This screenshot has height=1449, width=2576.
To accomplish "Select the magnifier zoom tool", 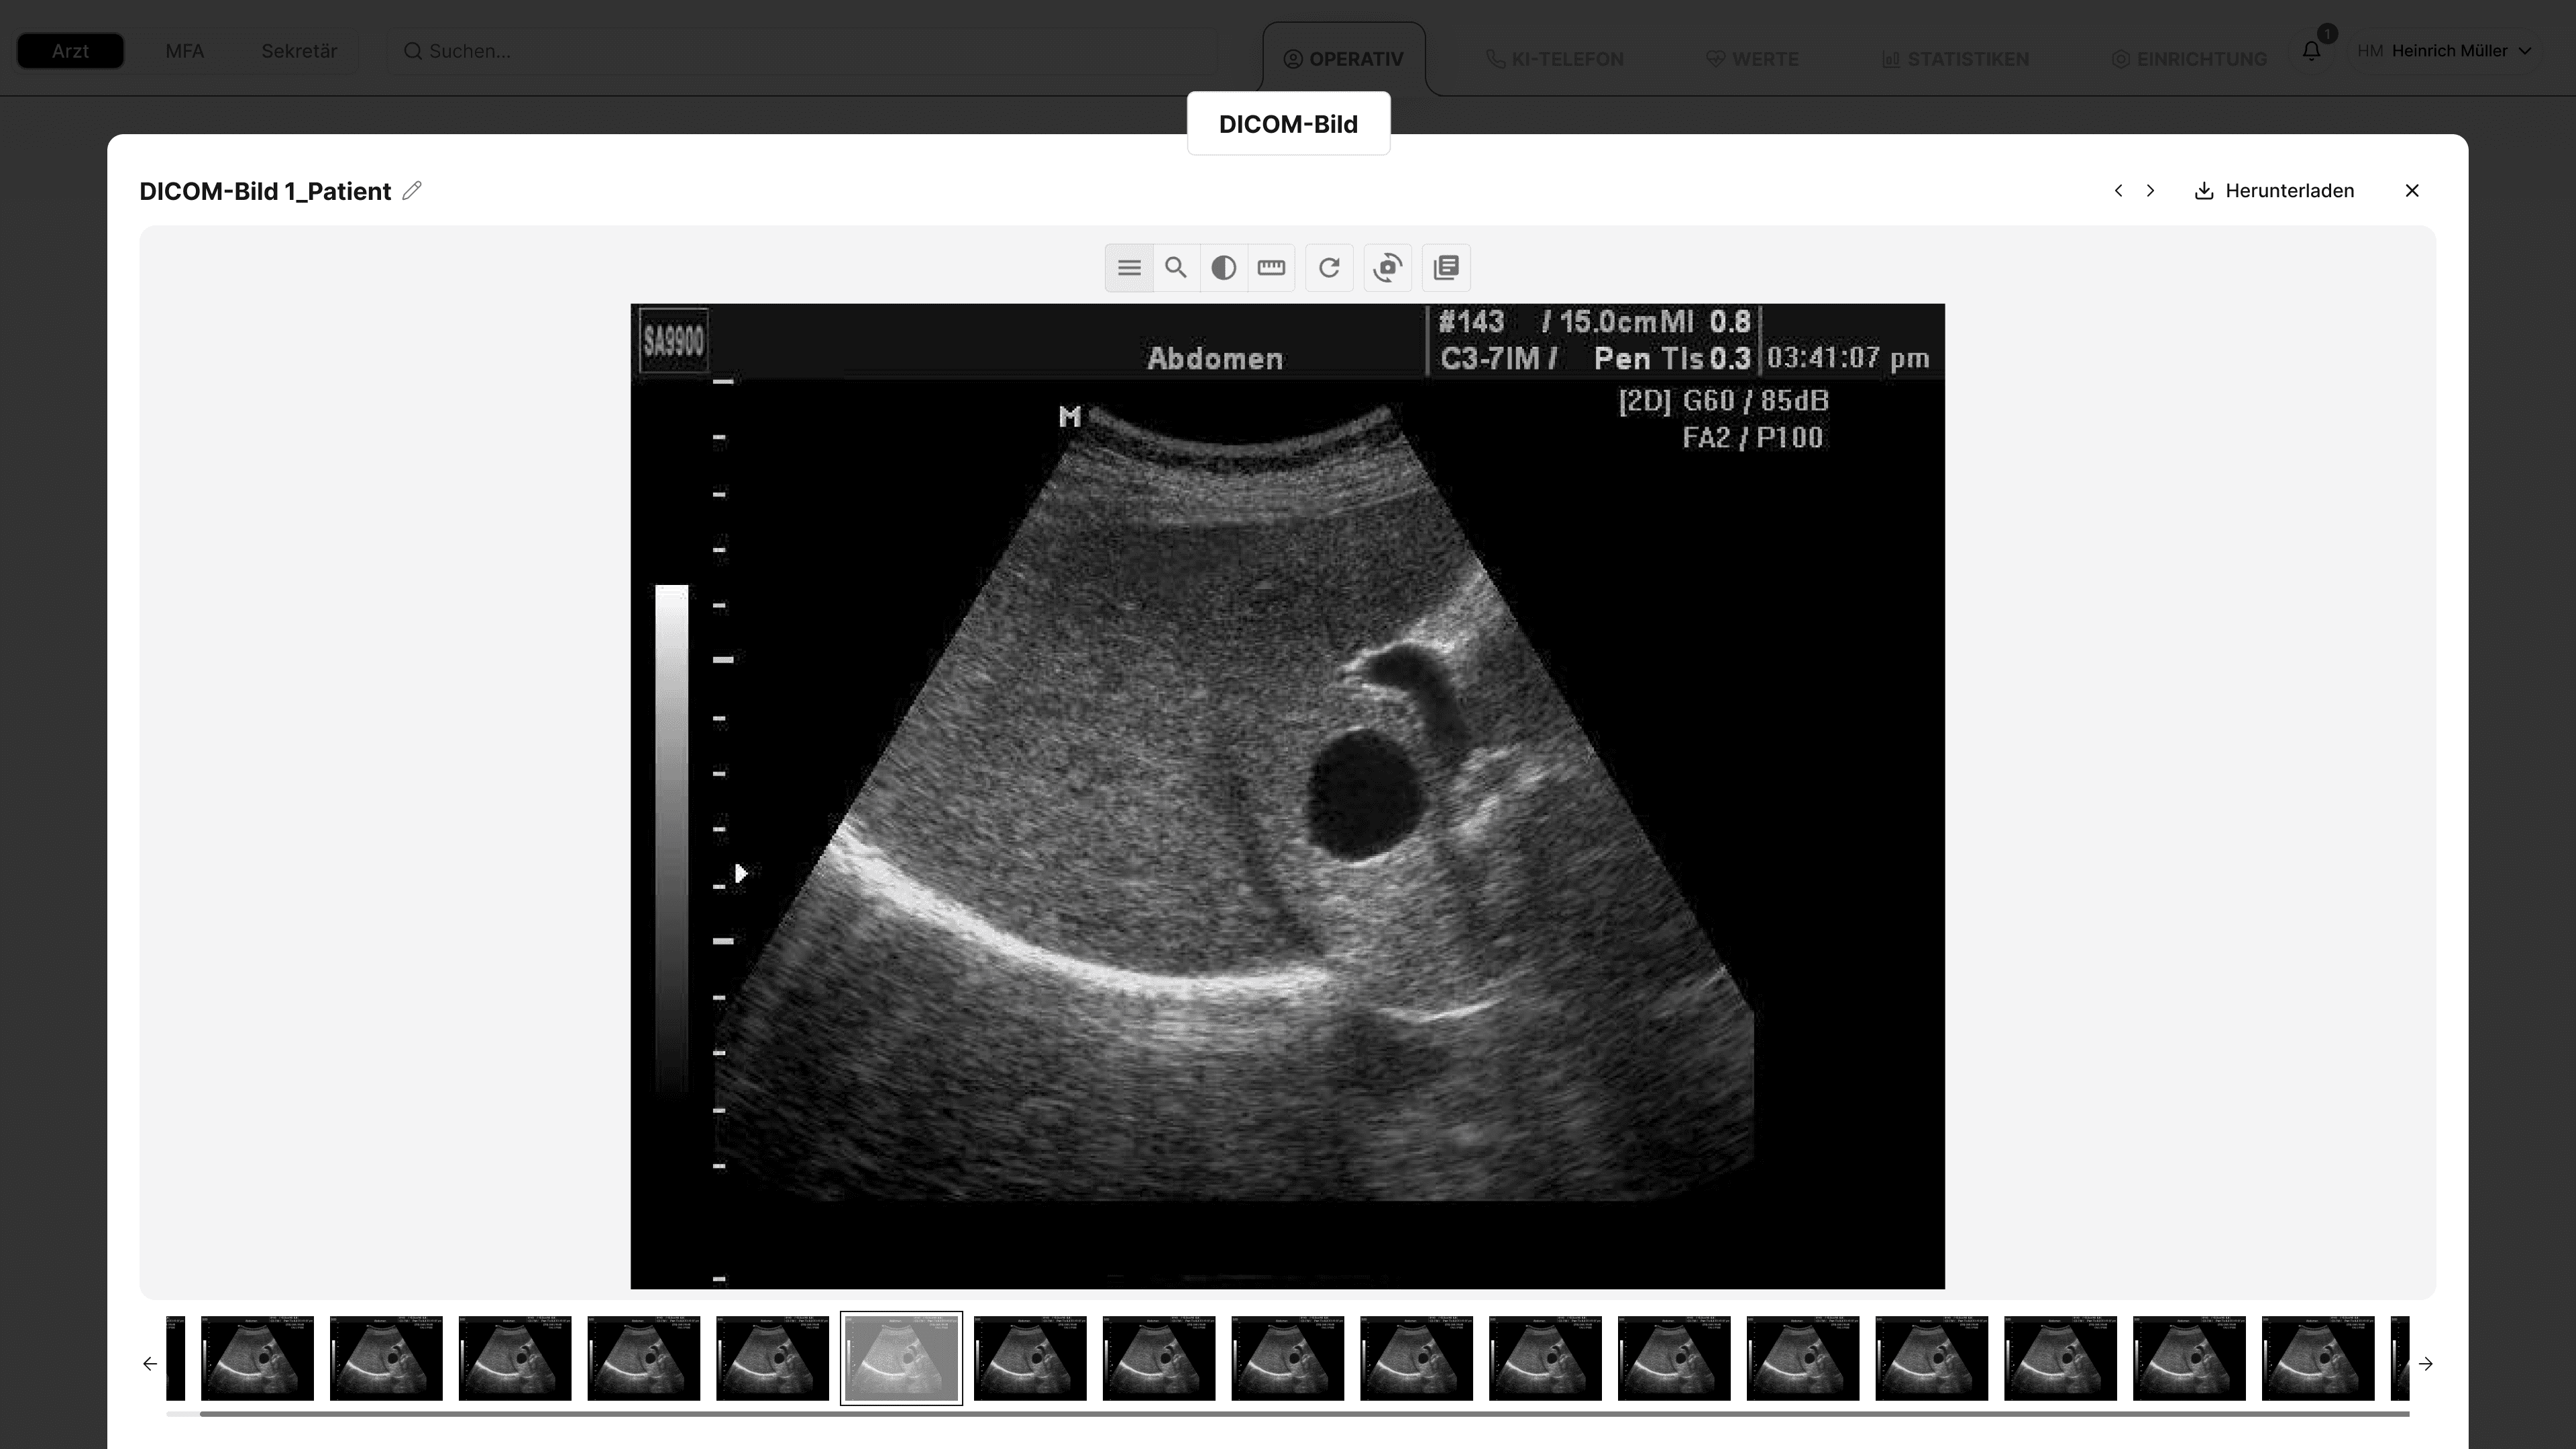I will click(x=1176, y=268).
